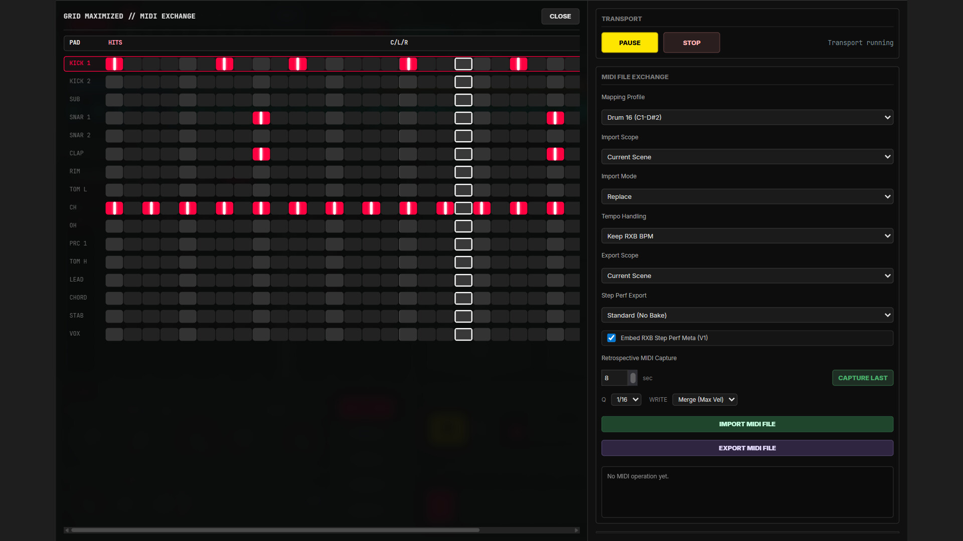Click the grid scrollbar right arrow
Screen dimensions: 963x541
(x=576, y=530)
